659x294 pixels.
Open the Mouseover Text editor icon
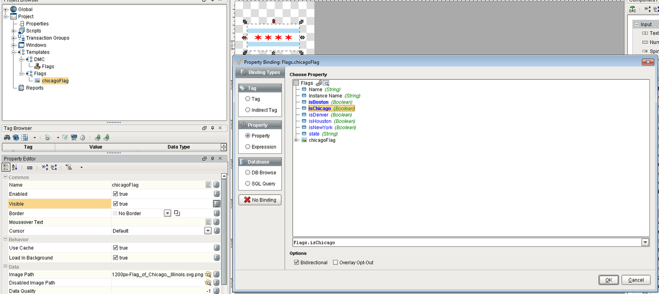[208, 222]
